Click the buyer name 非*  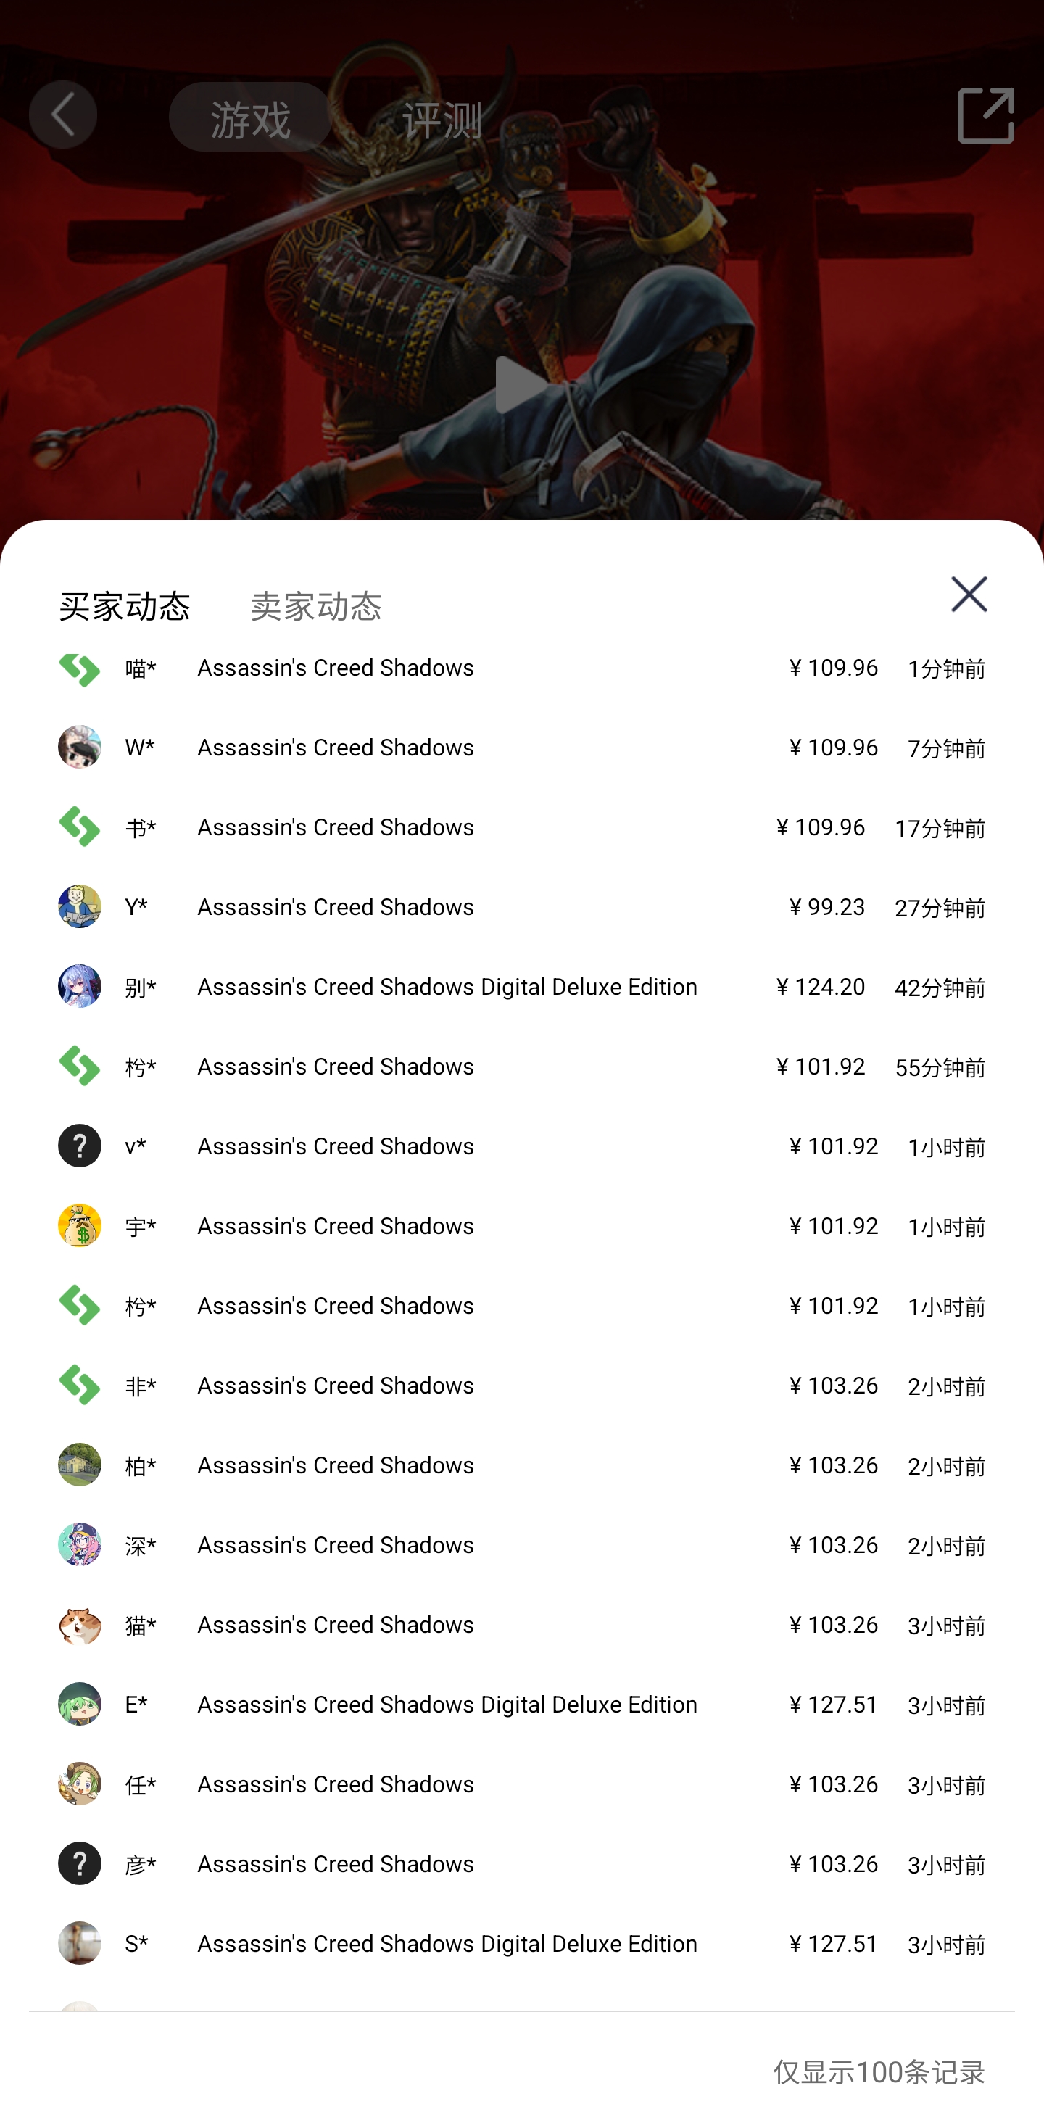pos(141,1386)
